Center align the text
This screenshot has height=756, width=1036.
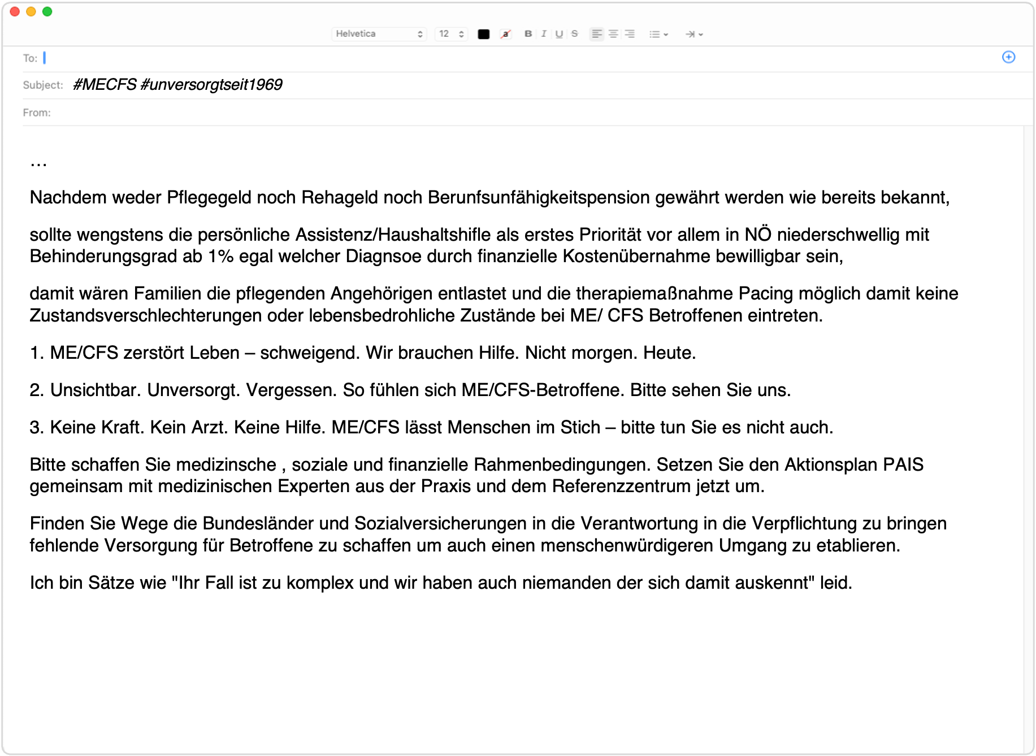tap(613, 34)
